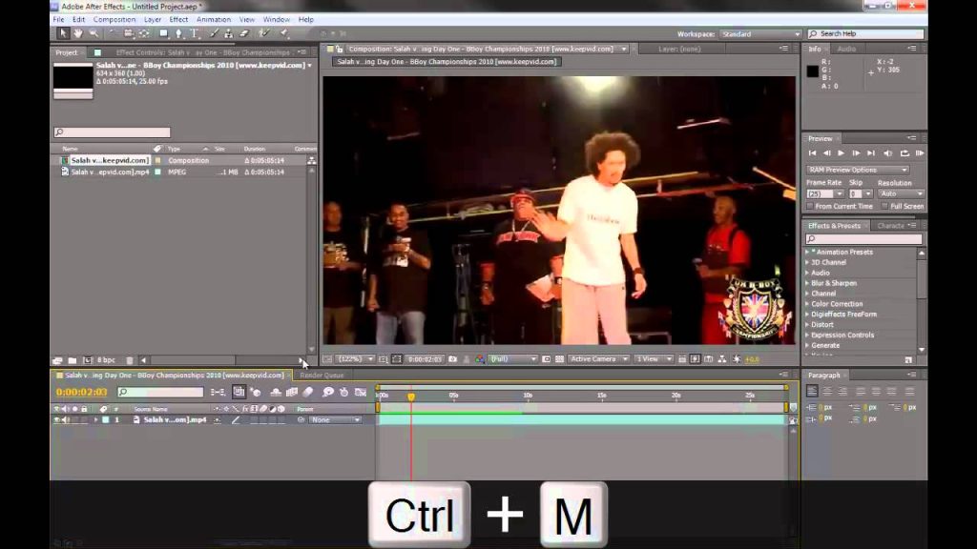
Task: Enable the Full Screen checkbox
Action: [x=884, y=206]
